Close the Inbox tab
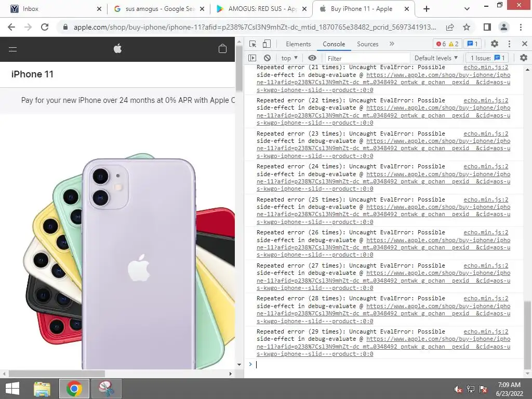532x399 pixels. (99, 9)
